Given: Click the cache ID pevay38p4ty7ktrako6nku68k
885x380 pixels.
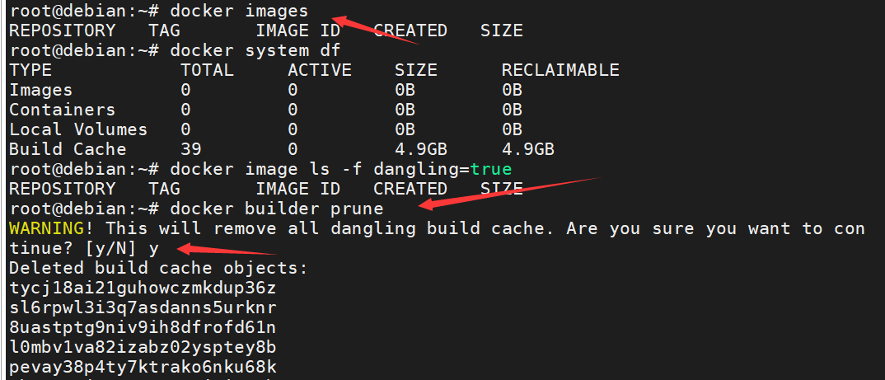Looking at the screenshot, I should [143, 368].
